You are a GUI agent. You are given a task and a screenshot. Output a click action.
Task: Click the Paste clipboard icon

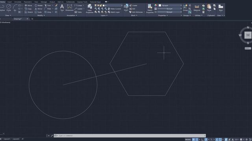[x=209, y=8]
